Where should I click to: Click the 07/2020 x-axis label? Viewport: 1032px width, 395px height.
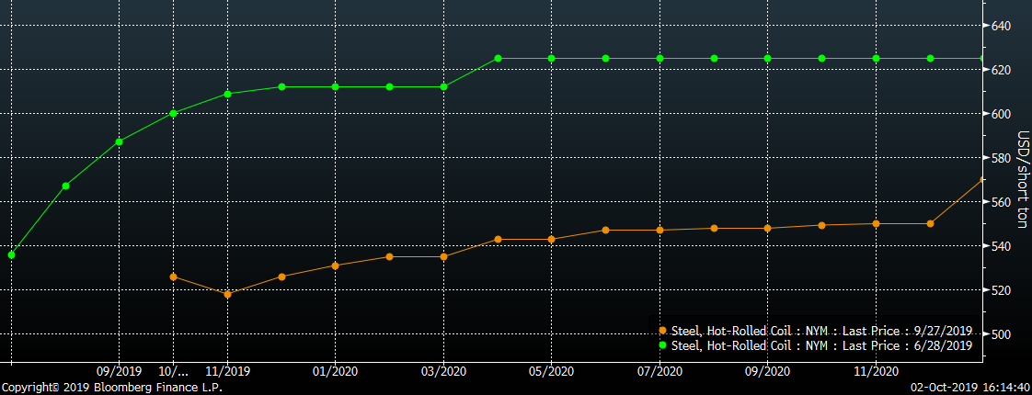pos(659,371)
